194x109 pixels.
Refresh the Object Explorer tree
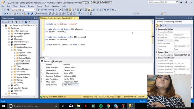(26, 22)
